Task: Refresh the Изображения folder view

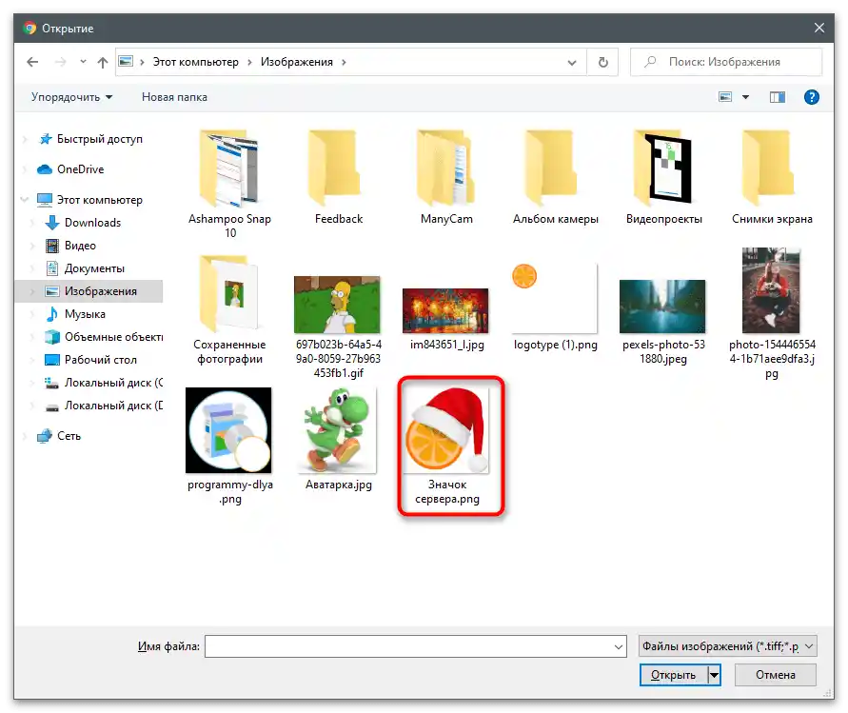Action: click(603, 62)
